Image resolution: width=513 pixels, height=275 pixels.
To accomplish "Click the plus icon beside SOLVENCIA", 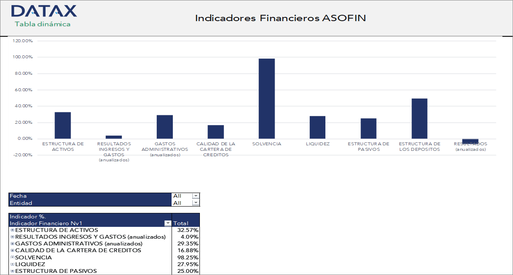I will (12, 257).
